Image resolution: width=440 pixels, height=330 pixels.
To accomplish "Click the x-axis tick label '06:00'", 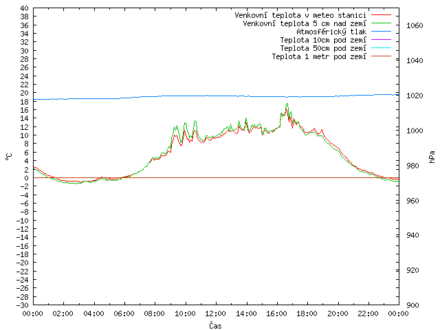I will click(x=124, y=313).
